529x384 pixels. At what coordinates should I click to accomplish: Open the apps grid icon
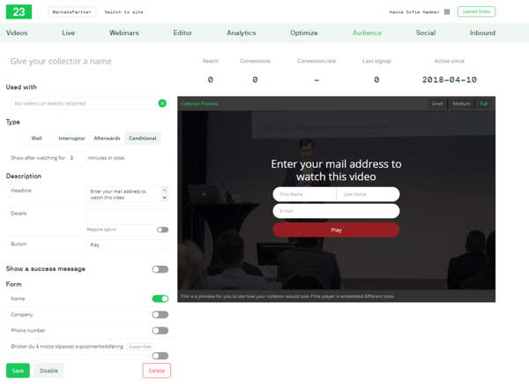click(447, 12)
